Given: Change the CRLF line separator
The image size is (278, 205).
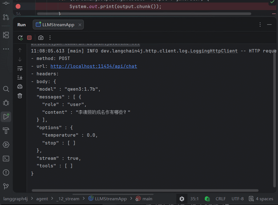Looking at the screenshot, I should click(220, 199).
